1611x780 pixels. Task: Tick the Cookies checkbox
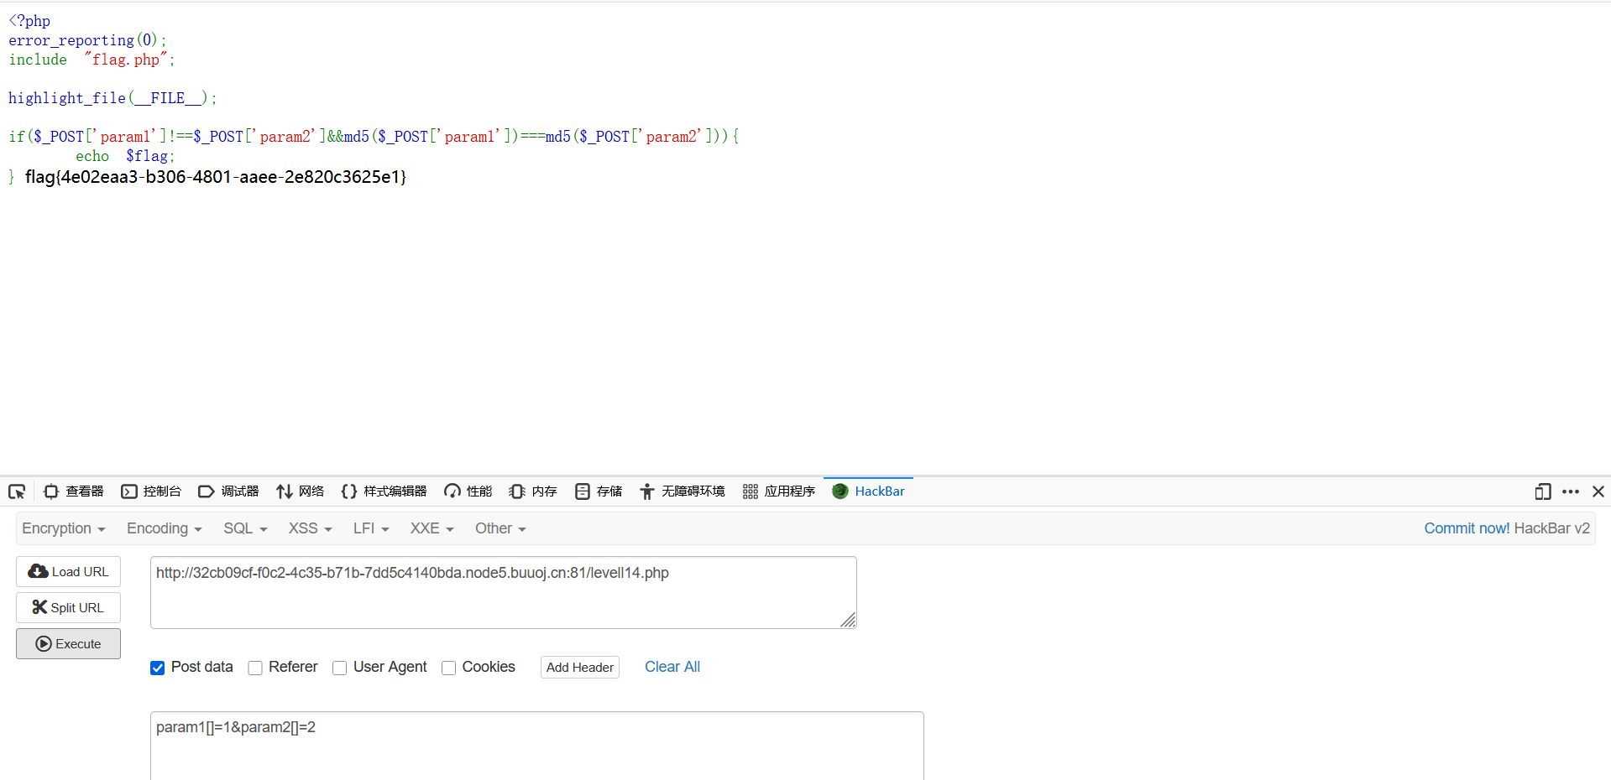pyautogui.click(x=449, y=668)
